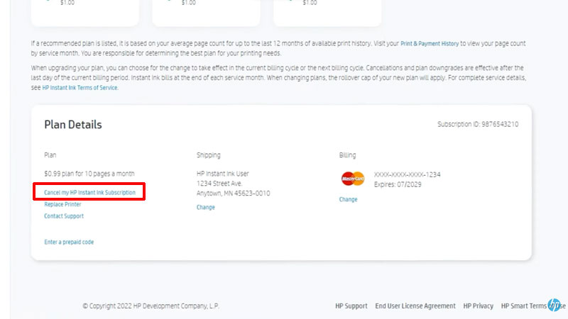This screenshot has height=319, width=568.
Task: Open the Replace Printer link
Action: pos(62,204)
